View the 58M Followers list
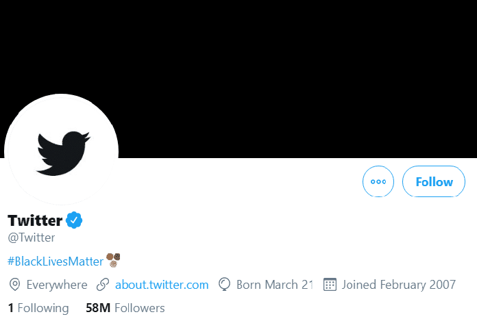The height and width of the screenshot is (321, 477). [125, 308]
